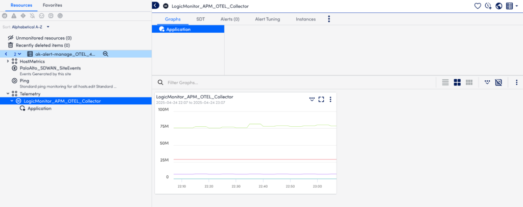Open the Alerts (0) tab
Image resolution: width=523 pixels, height=207 pixels.
(x=230, y=19)
